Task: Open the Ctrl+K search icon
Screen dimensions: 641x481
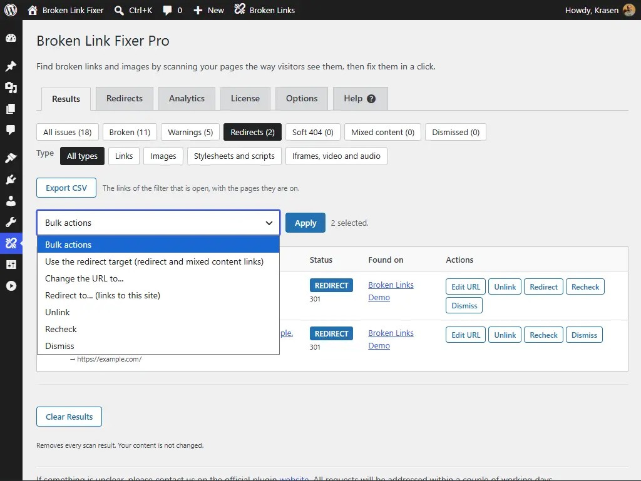Action: coord(119,10)
